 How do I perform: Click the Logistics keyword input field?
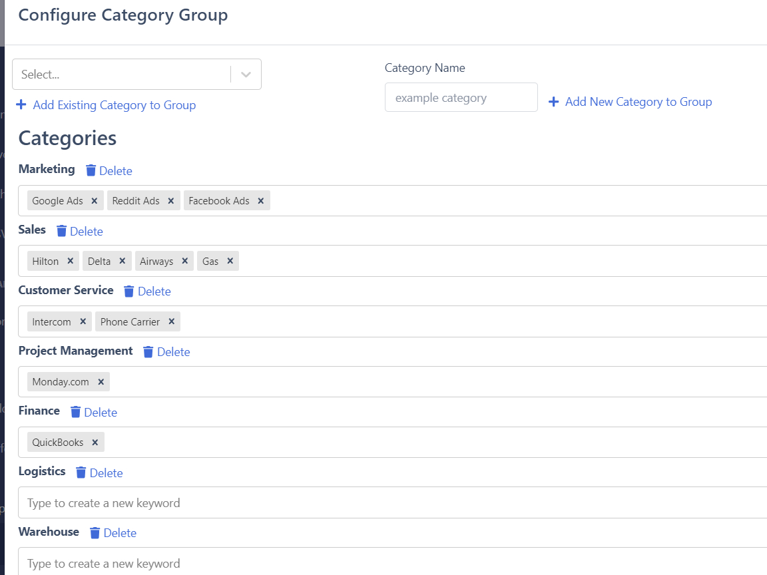tap(393, 503)
